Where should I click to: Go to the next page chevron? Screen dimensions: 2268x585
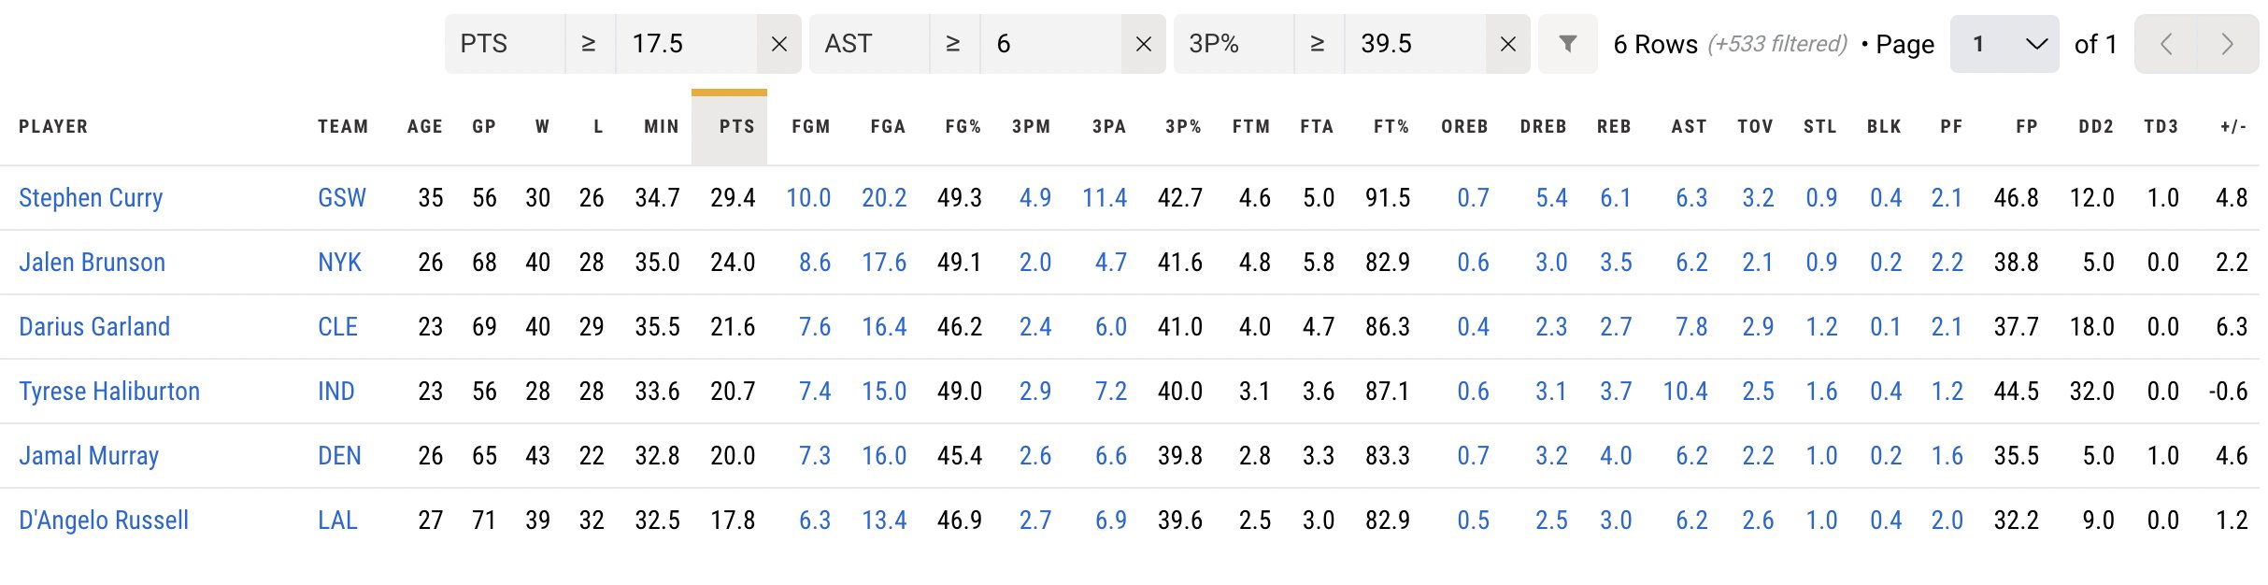2228,43
